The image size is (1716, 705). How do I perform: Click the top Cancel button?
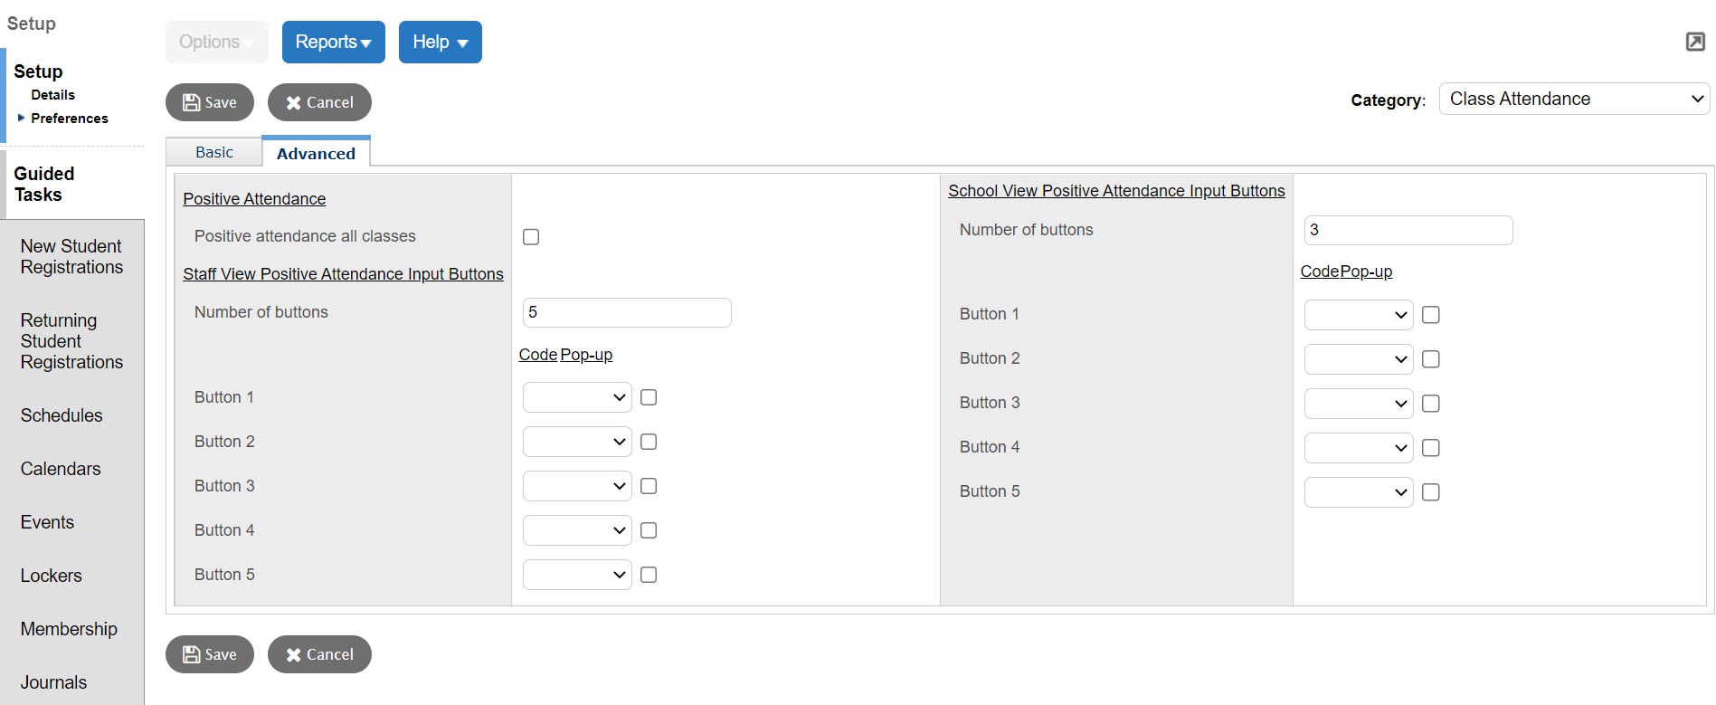pos(319,102)
